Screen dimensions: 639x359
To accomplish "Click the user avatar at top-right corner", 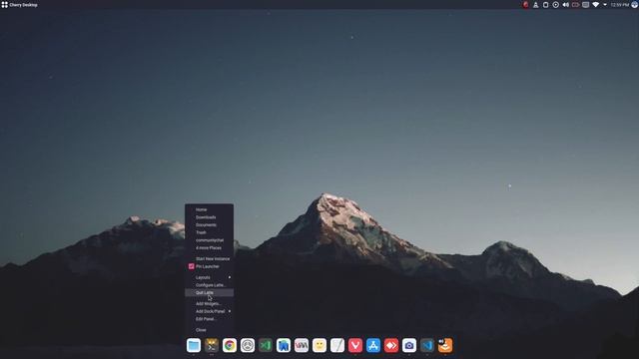I will pos(635,5).
